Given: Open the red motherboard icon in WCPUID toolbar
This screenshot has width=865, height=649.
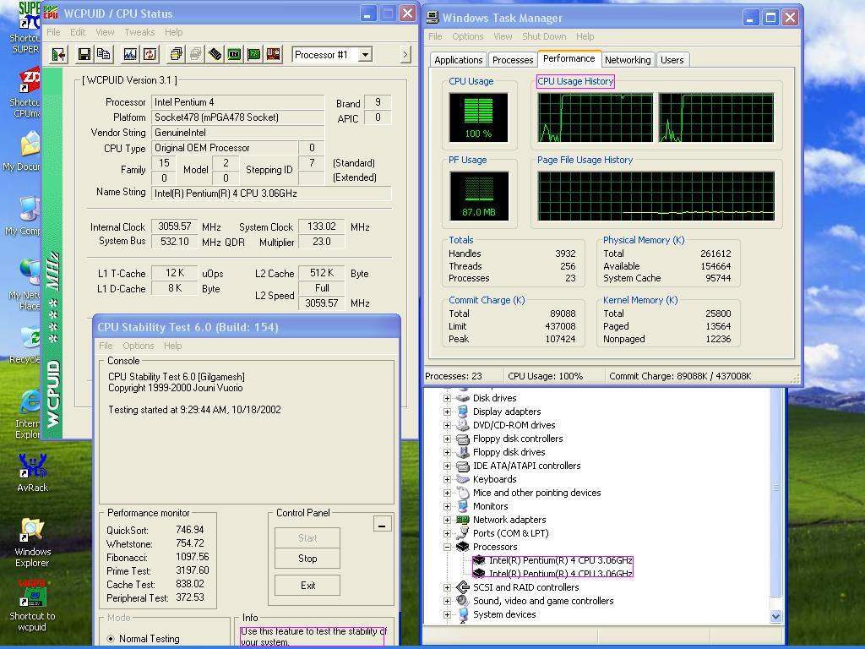Looking at the screenshot, I should click(x=273, y=54).
